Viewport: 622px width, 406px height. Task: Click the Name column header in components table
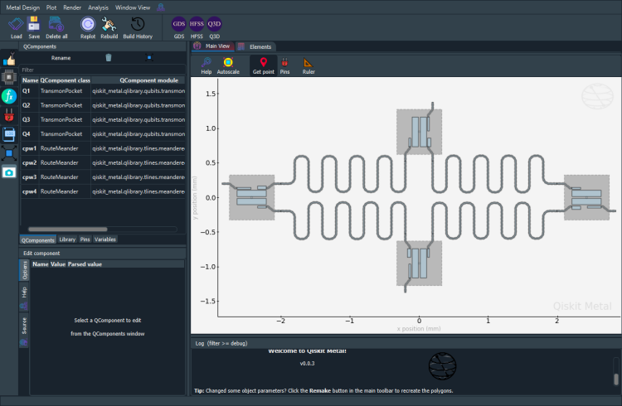(30, 80)
